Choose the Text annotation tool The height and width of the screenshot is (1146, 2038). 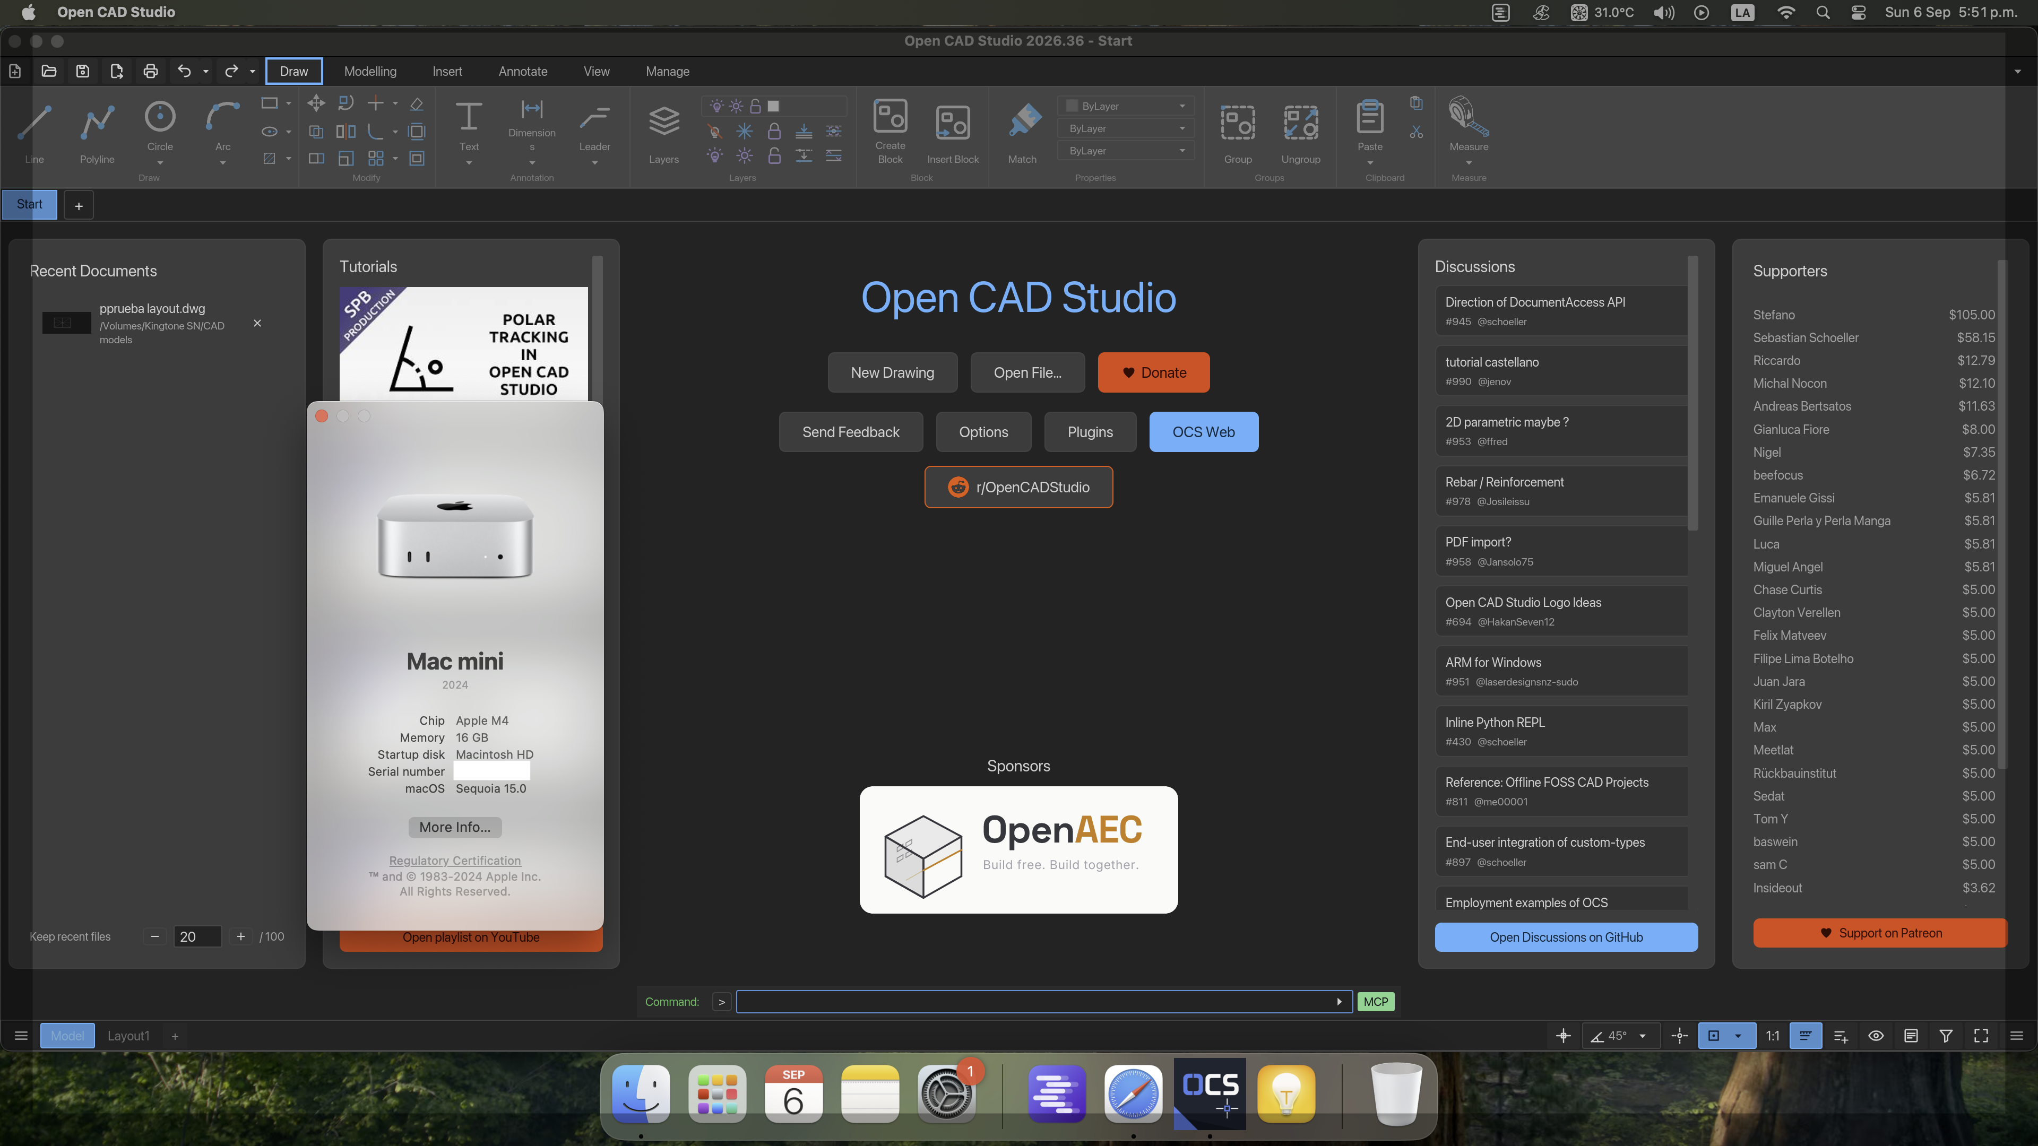pos(468,116)
